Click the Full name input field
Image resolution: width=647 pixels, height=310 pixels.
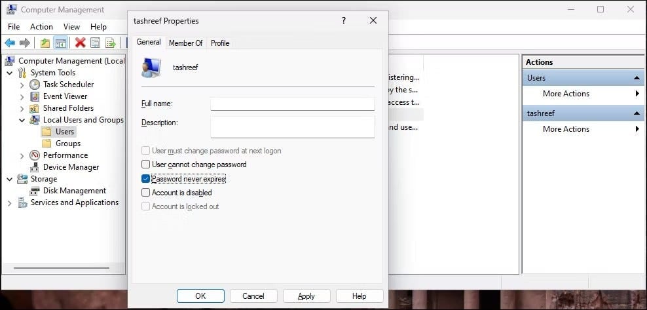coord(293,104)
